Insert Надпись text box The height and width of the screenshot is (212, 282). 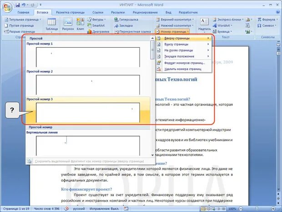click(x=205, y=25)
